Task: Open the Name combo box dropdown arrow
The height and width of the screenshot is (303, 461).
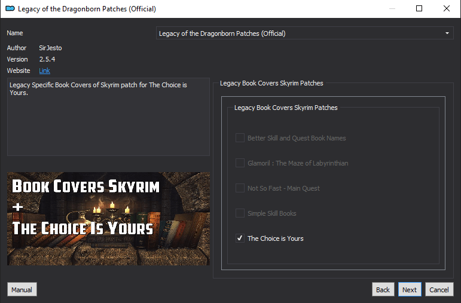Action: point(447,33)
